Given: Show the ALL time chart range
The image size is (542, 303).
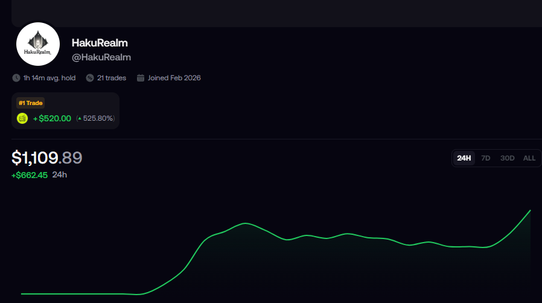Looking at the screenshot, I should click(x=529, y=158).
